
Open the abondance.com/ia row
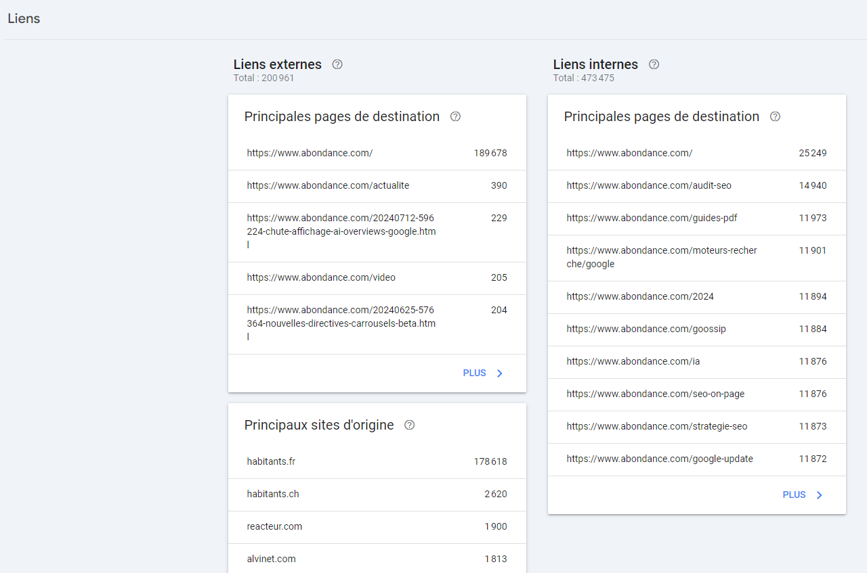point(697,362)
